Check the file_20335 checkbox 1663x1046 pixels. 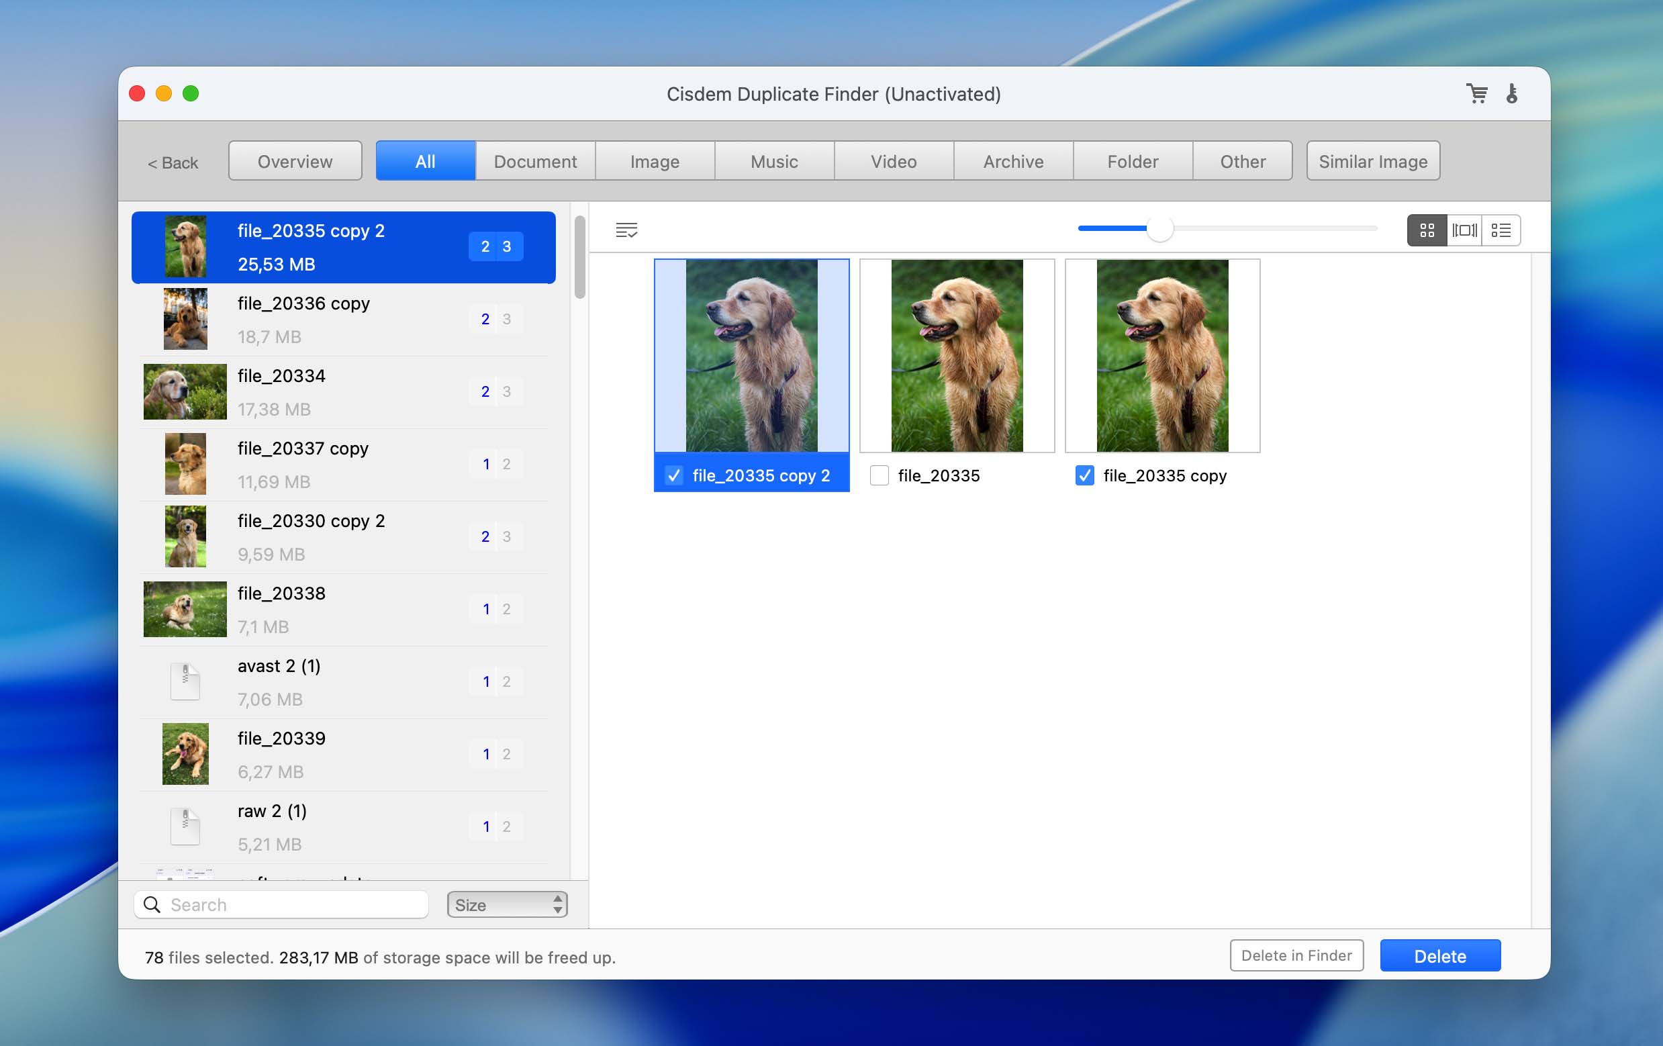[879, 475]
